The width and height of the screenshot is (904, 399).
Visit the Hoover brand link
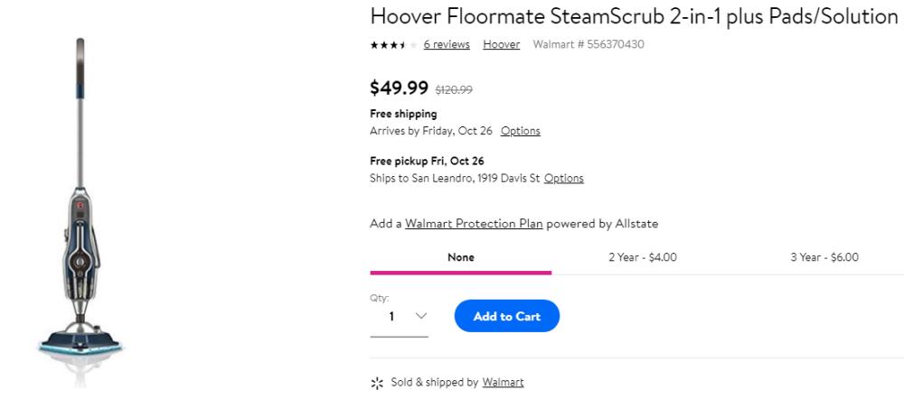(501, 44)
